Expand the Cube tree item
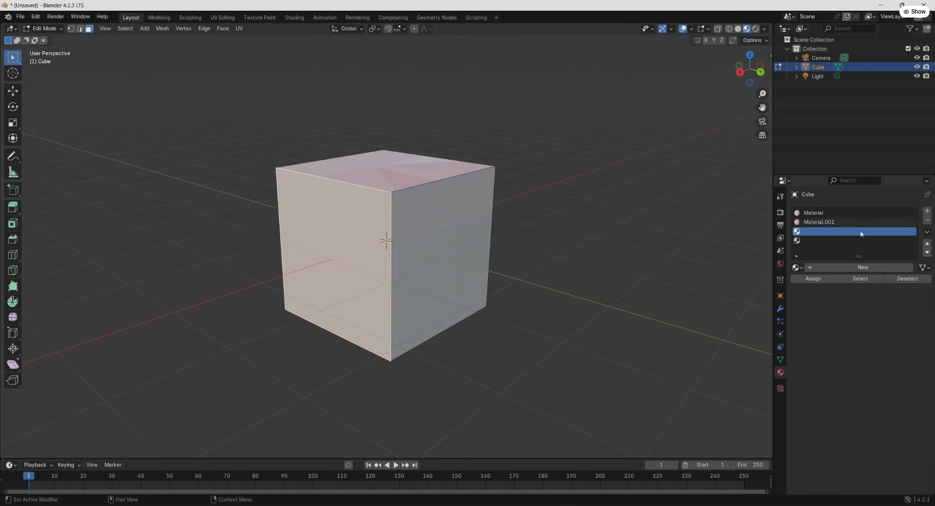This screenshot has height=506, width=935. 797,67
